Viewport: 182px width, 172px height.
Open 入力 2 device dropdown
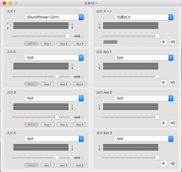pyautogui.click(x=54, y=58)
